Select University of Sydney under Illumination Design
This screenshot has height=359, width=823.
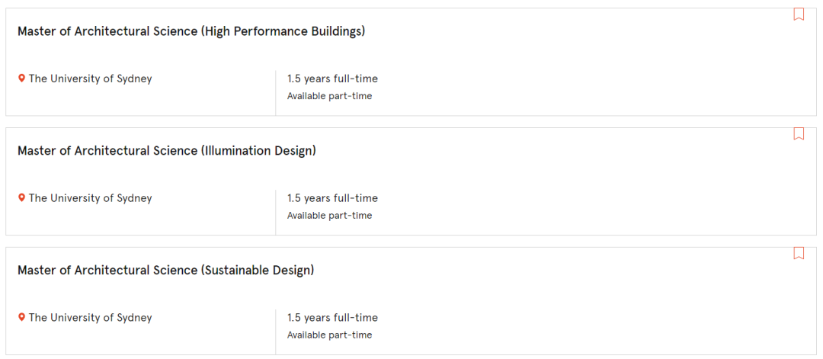90,198
